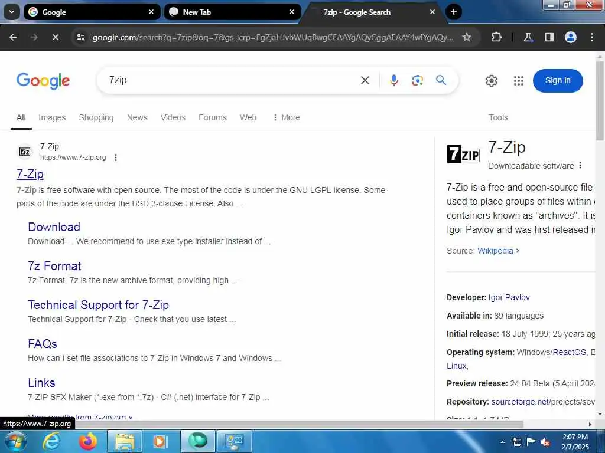605x453 pixels.
Task: Open Windows Media Player in taskbar
Action: (x=160, y=441)
